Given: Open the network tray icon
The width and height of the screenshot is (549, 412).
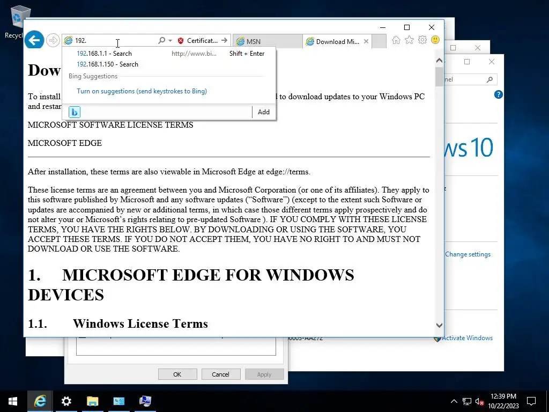Looking at the screenshot, I should (467, 401).
